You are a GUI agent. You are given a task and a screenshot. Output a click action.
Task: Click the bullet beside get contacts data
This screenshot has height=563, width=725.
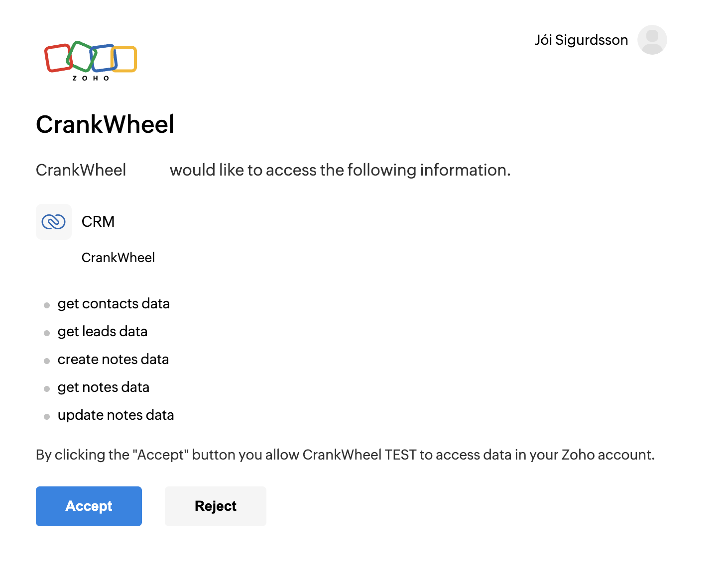(x=47, y=305)
